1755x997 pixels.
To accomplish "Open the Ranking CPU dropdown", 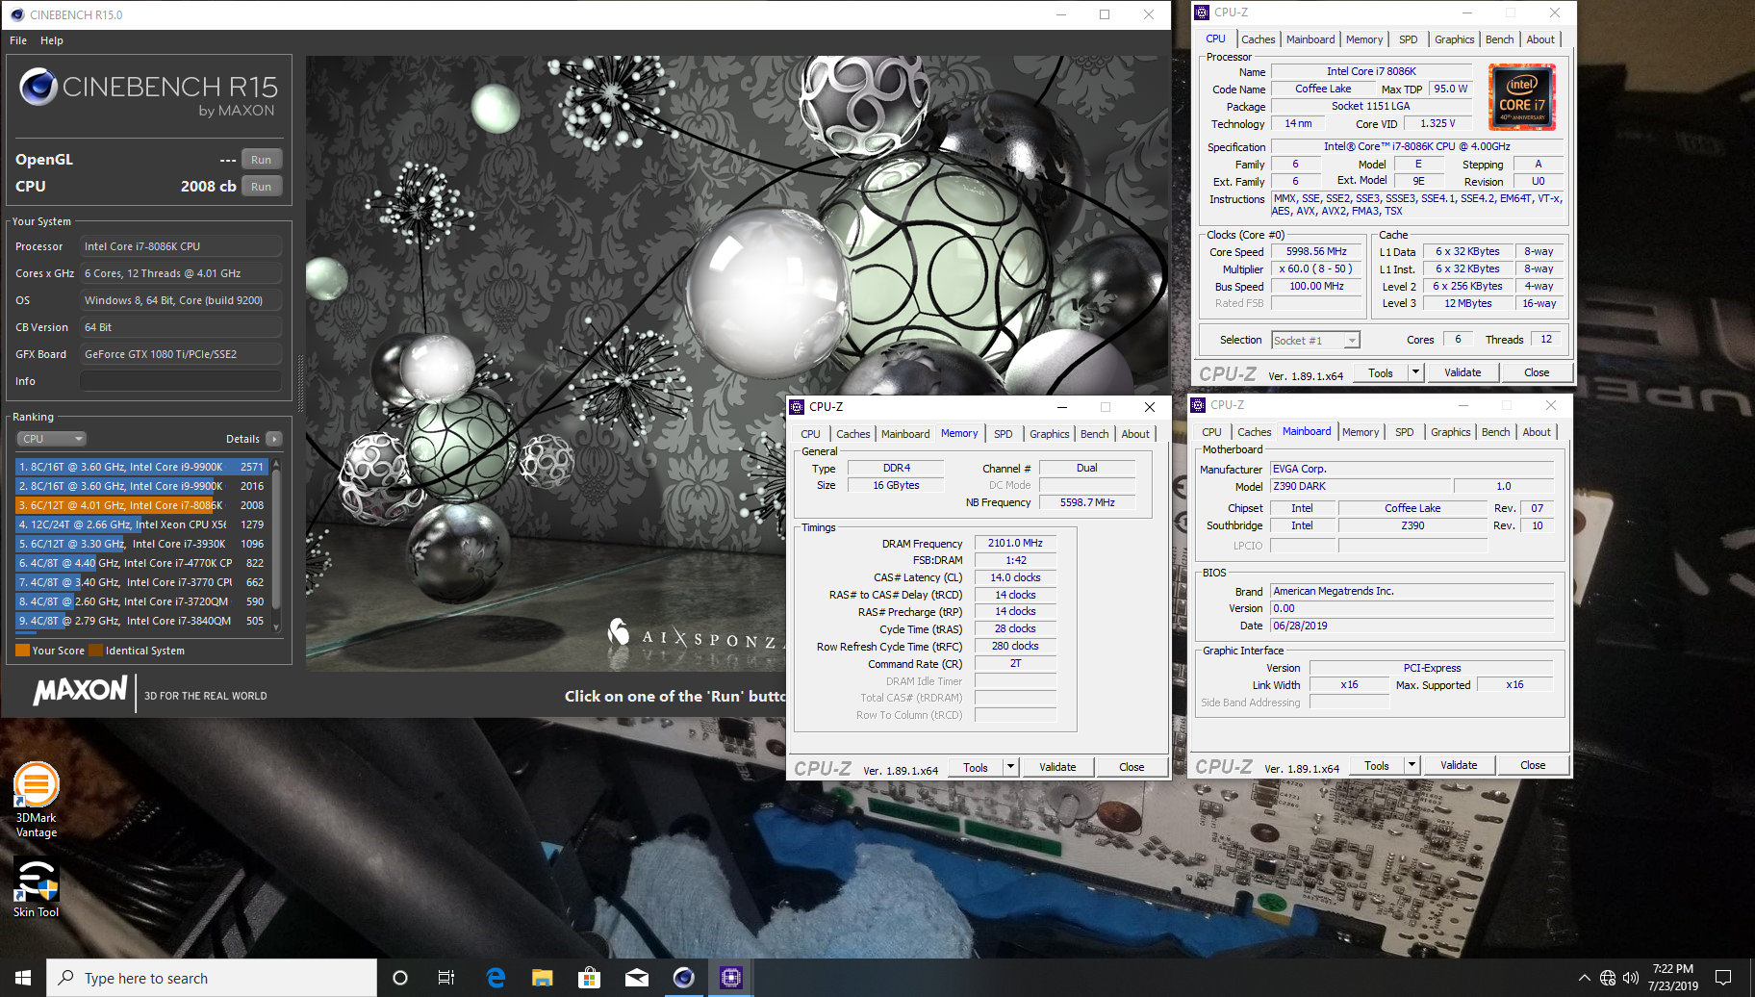I will coord(52,439).
